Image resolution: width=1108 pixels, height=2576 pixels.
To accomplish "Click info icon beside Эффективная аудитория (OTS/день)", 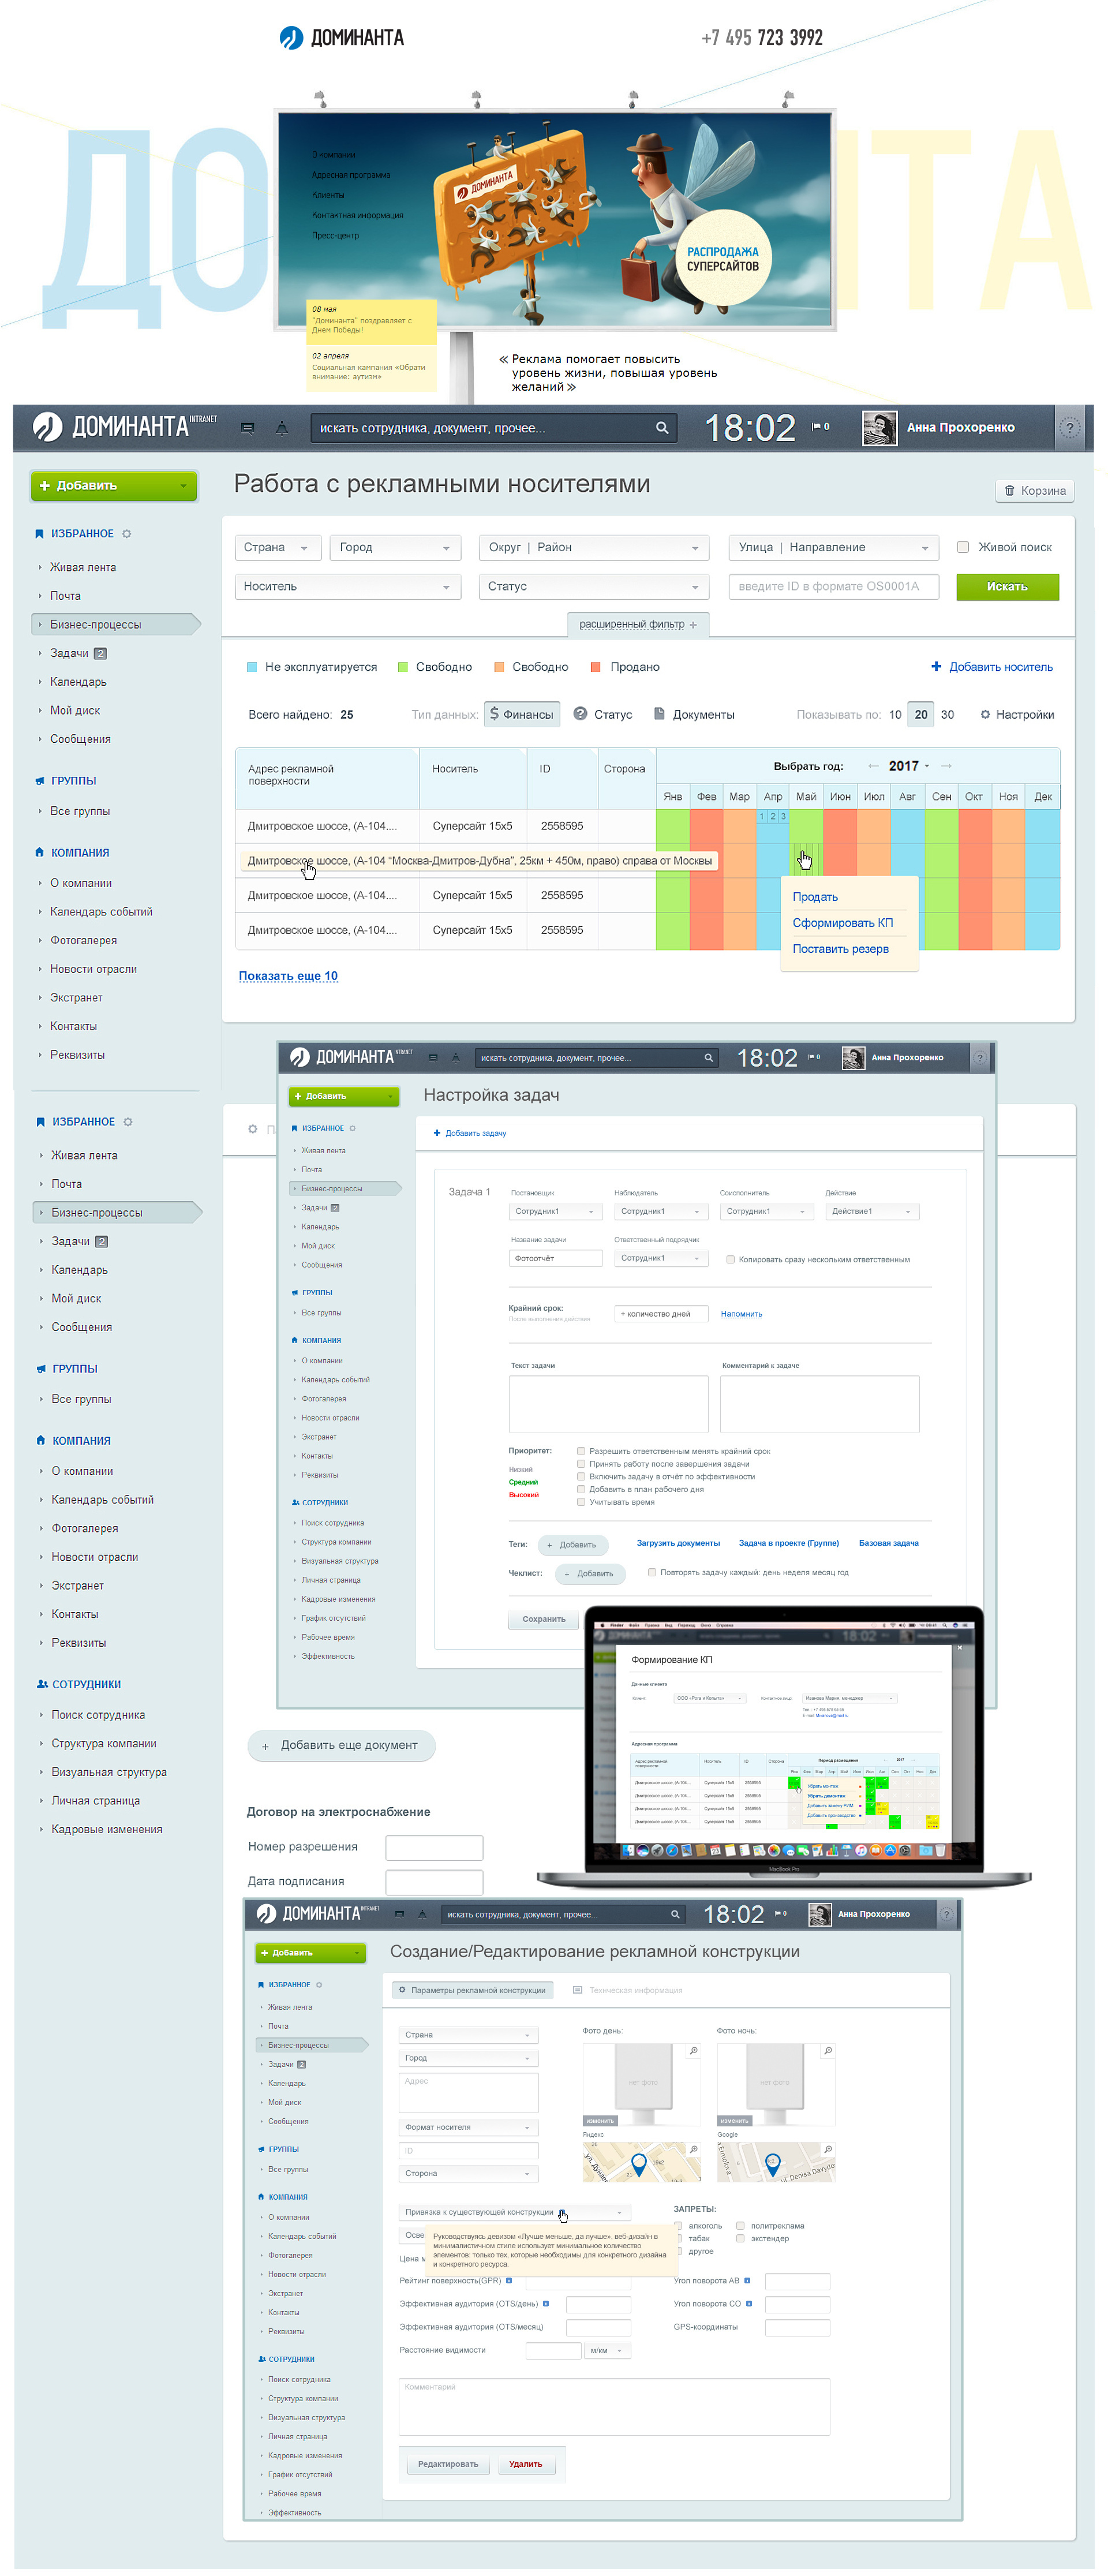I will click(545, 2304).
